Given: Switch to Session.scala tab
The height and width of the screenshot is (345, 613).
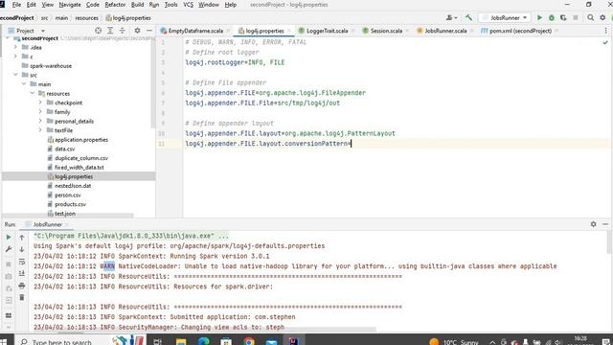Looking at the screenshot, I should 386,31.
